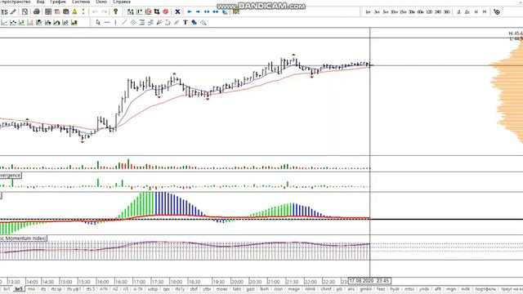Click the TS toolbar icon
The width and height of the screenshot is (523, 294).
tap(4, 12)
